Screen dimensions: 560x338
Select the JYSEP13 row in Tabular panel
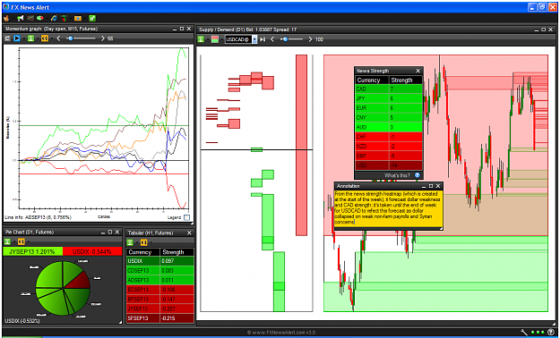tap(160, 308)
